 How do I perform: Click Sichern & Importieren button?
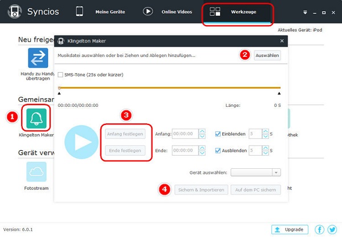201,190
